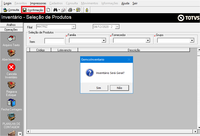The image size is (200, 136).
Task: Open the Login menu
Action: click(8, 3)
